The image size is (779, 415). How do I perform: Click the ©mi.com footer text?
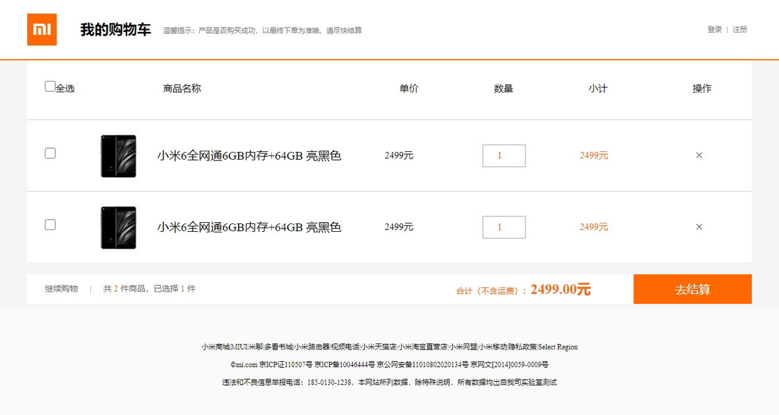[244, 364]
